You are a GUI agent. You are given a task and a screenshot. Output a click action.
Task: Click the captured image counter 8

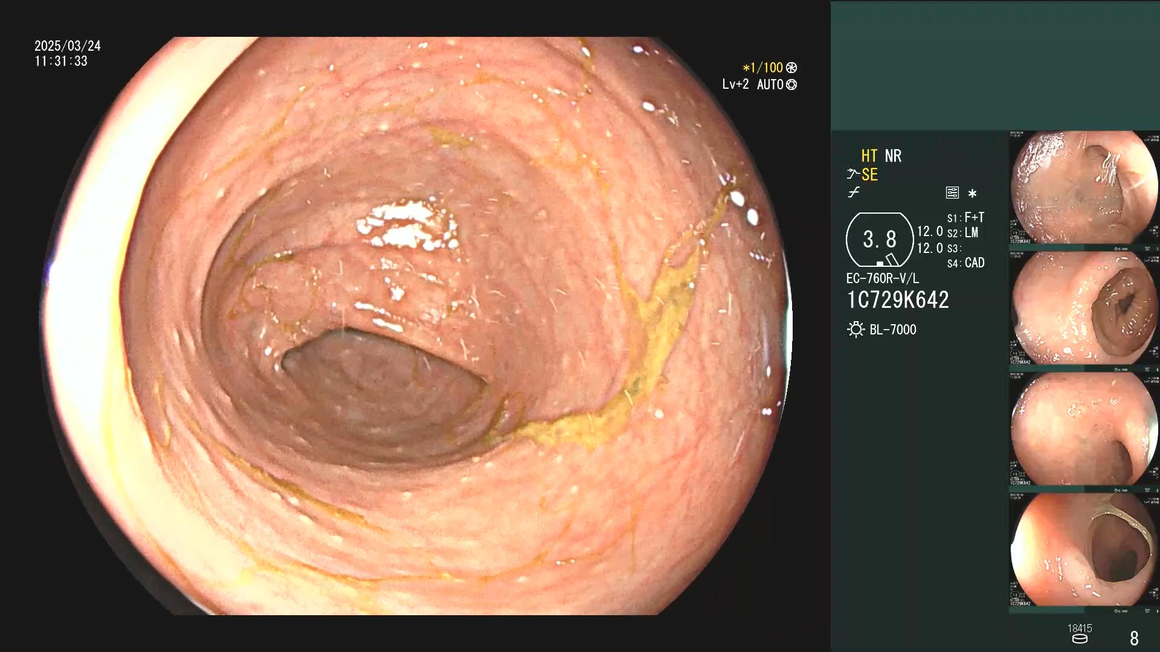pyautogui.click(x=1134, y=638)
